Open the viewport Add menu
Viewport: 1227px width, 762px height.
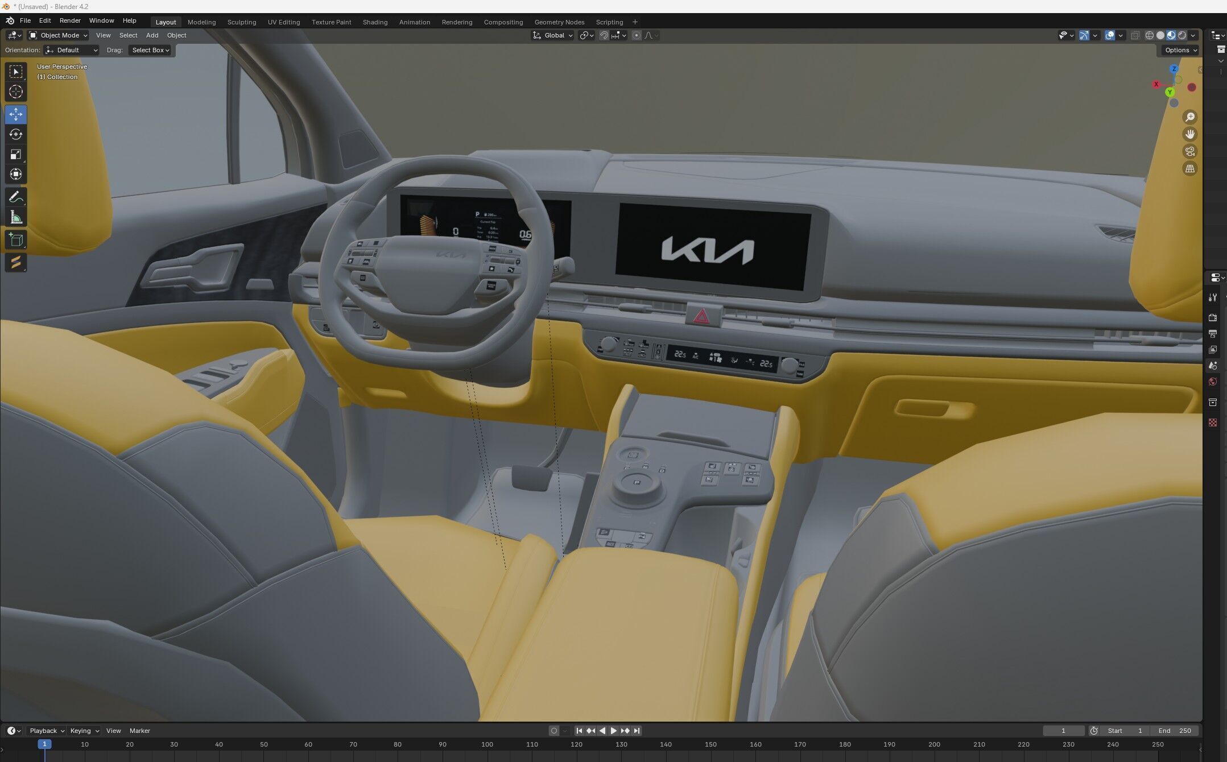[x=152, y=35]
